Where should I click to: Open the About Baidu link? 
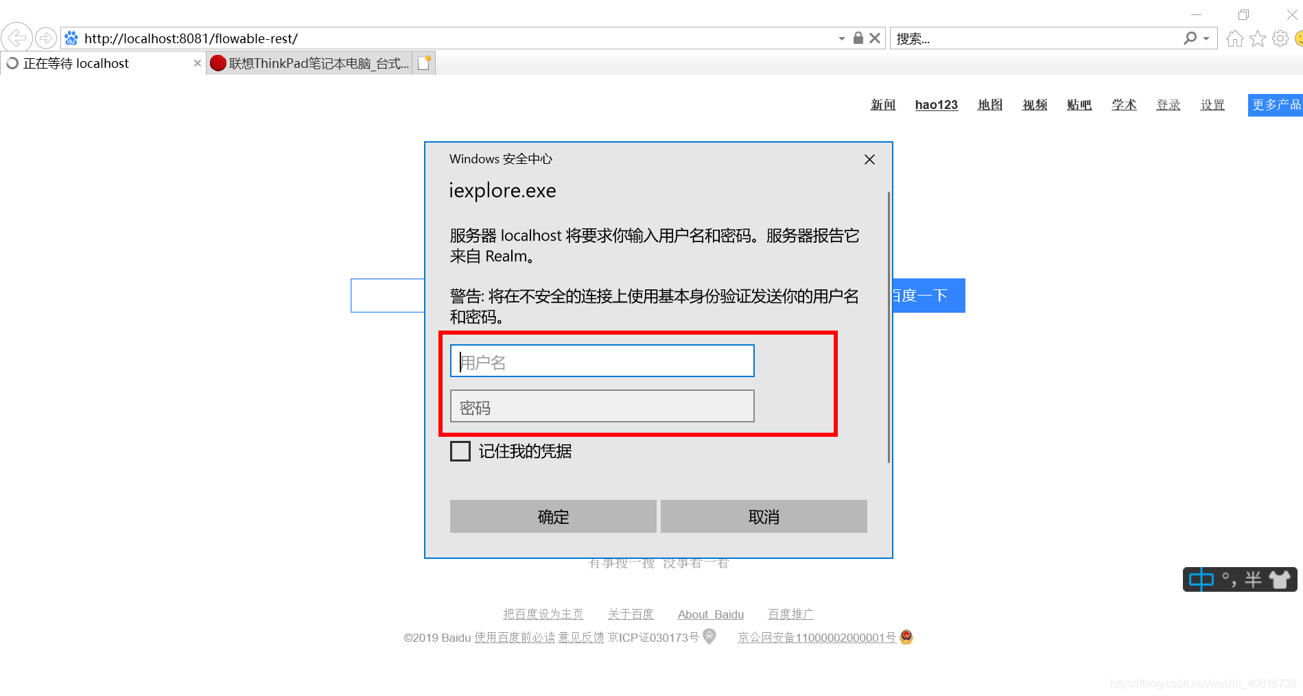pos(711,614)
